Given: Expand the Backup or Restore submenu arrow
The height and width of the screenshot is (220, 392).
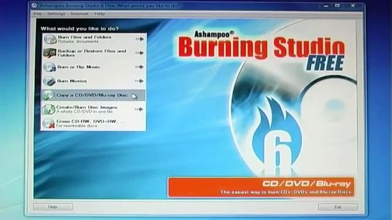Looking at the screenshot, I should point(140,53).
